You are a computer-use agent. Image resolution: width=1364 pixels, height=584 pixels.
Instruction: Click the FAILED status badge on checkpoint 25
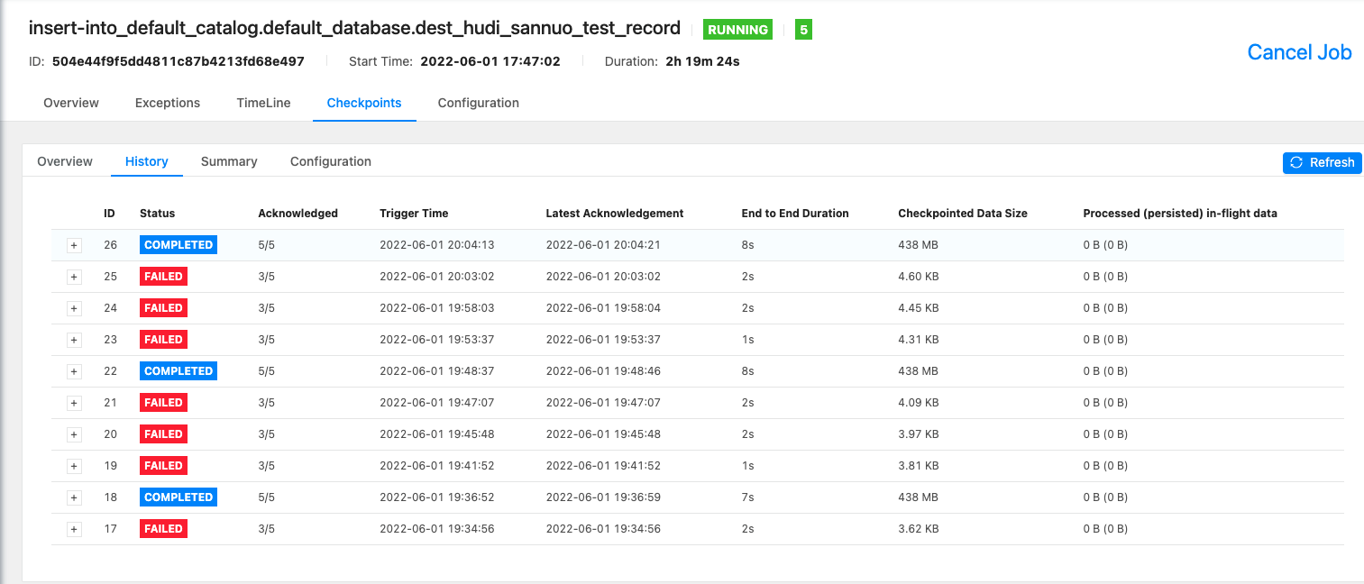point(163,276)
